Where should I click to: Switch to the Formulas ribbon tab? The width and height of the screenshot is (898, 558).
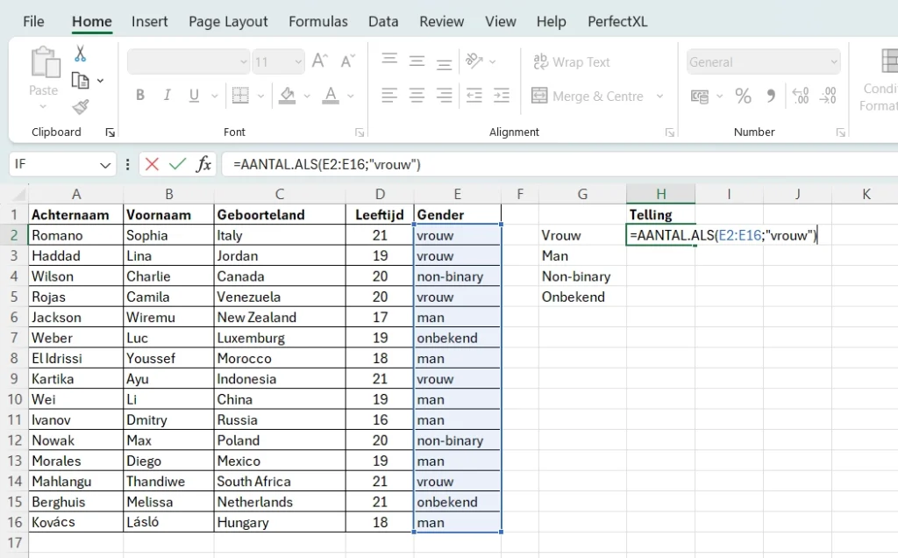click(317, 21)
